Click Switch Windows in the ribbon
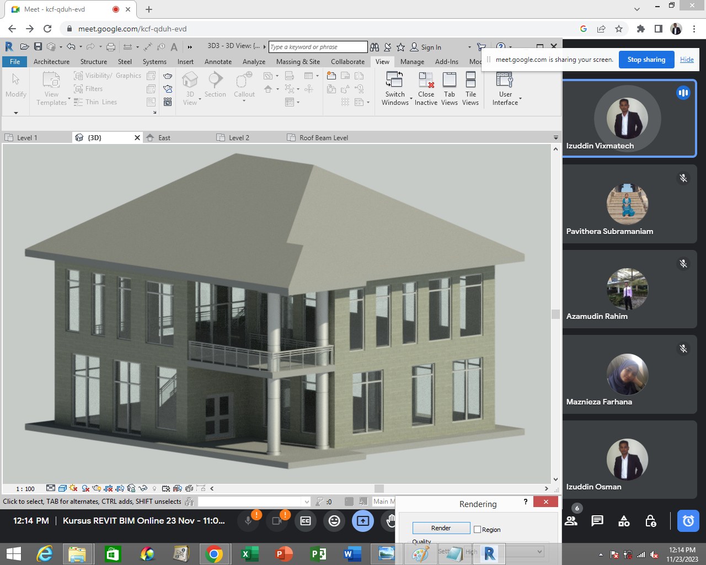The height and width of the screenshot is (565, 706). point(395,88)
